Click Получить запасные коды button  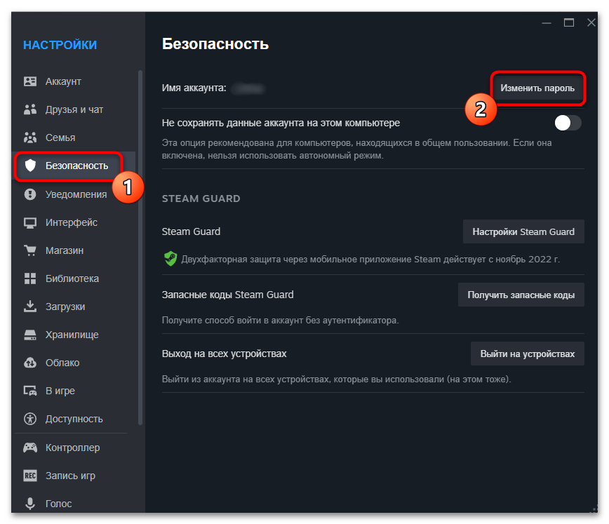pos(521,295)
